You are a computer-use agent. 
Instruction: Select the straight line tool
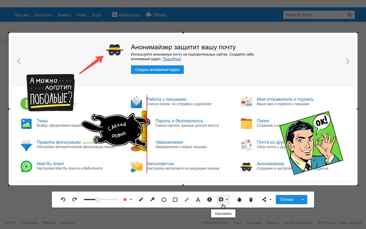click(187, 200)
